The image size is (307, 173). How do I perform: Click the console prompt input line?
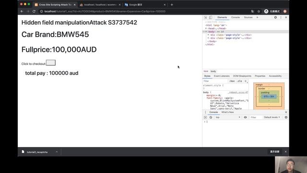pyautogui.click(x=247, y=122)
